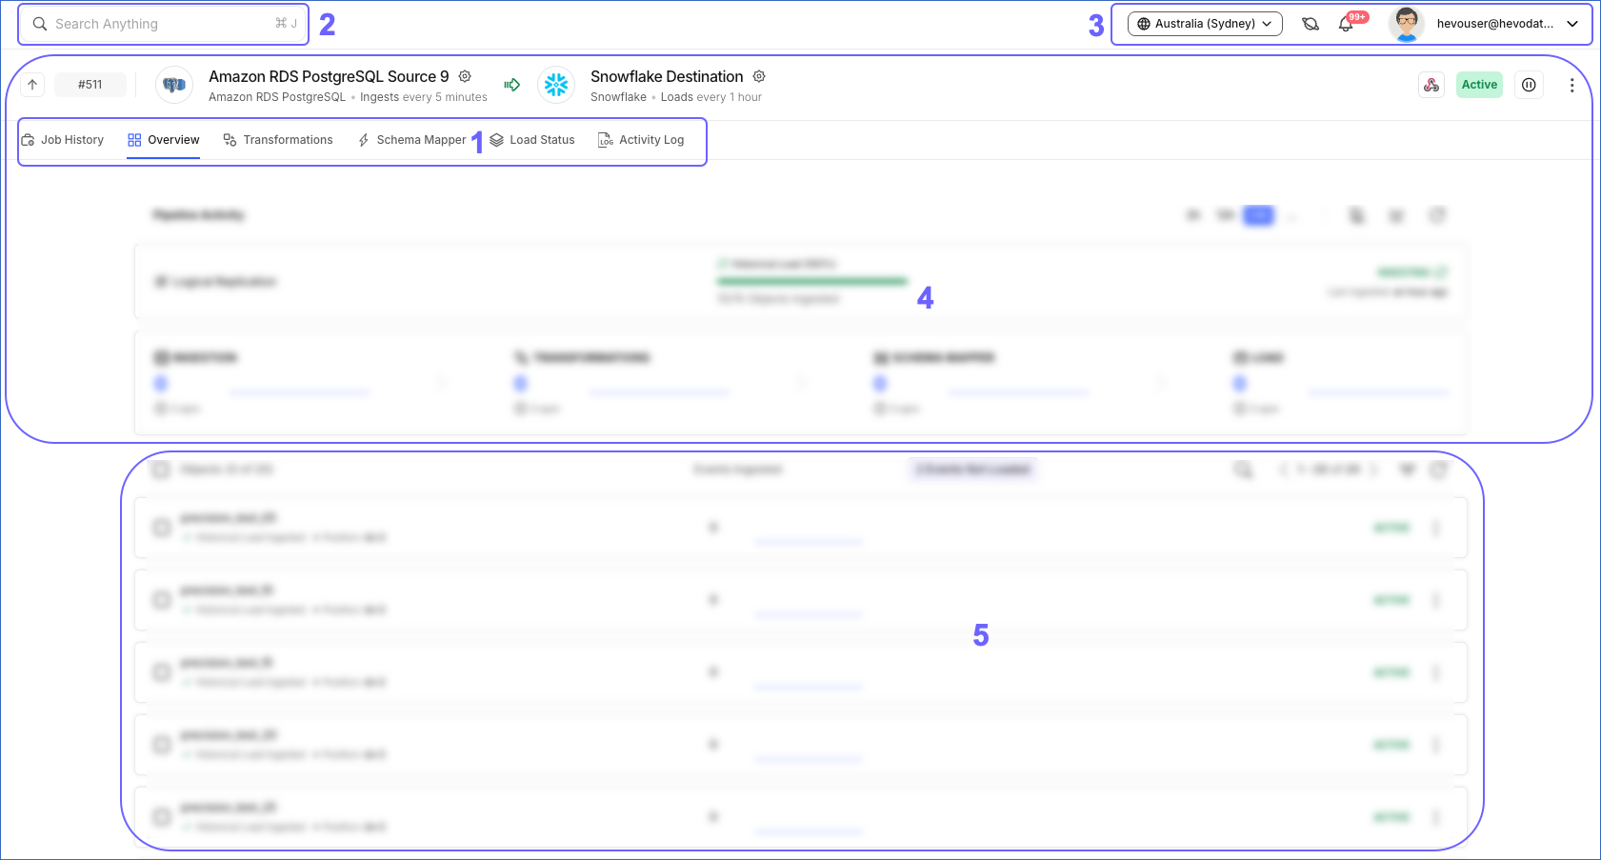Image resolution: width=1601 pixels, height=860 pixels.
Task: Click 'Loads every 1 hour' text
Action: click(711, 97)
